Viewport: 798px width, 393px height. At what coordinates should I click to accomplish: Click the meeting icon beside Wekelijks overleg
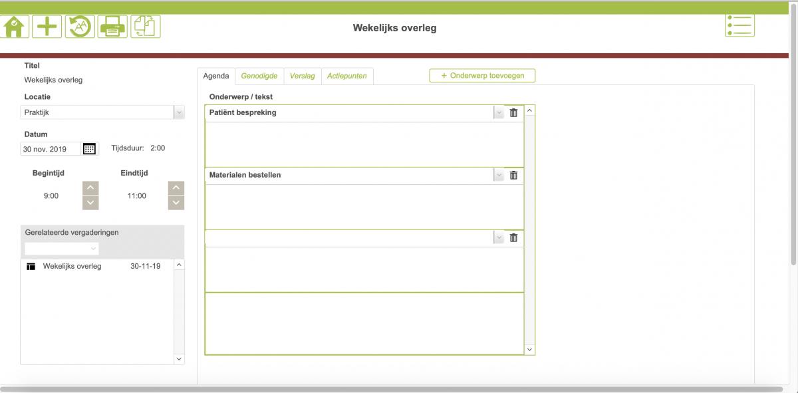pos(31,267)
